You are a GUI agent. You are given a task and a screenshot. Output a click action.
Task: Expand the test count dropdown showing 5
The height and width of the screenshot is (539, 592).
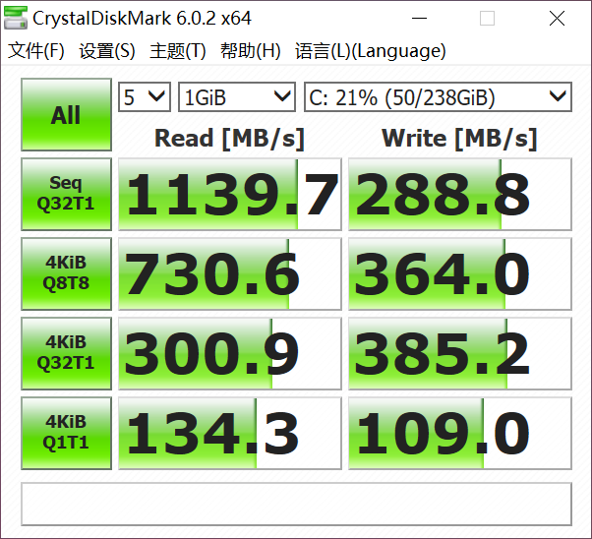145,97
